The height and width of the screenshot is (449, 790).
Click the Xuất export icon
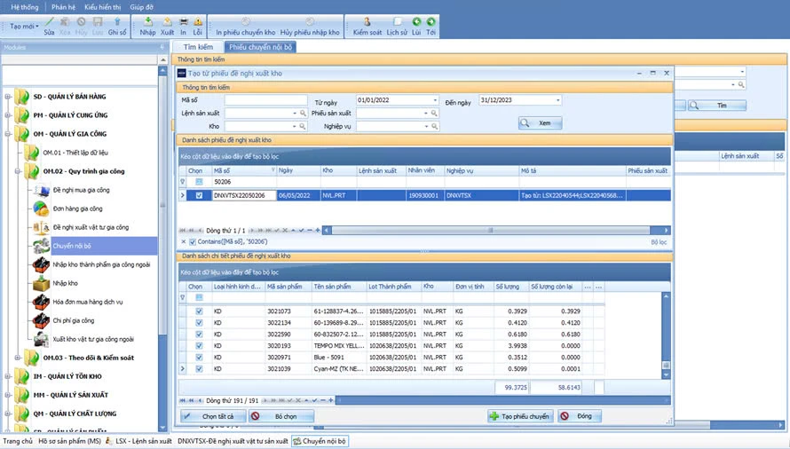167,21
